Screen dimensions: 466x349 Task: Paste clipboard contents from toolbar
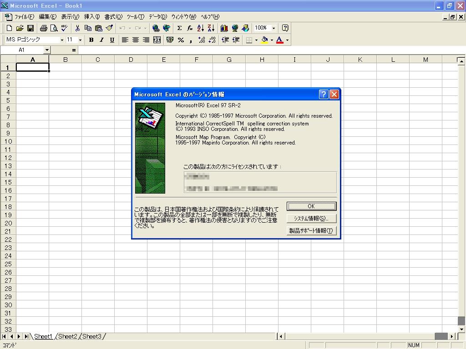99,28
